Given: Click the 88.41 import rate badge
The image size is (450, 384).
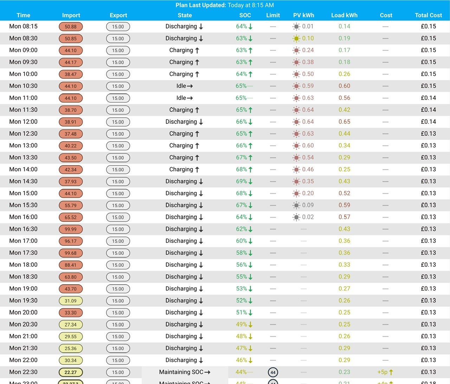Looking at the screenshot, I should [71, 265].
